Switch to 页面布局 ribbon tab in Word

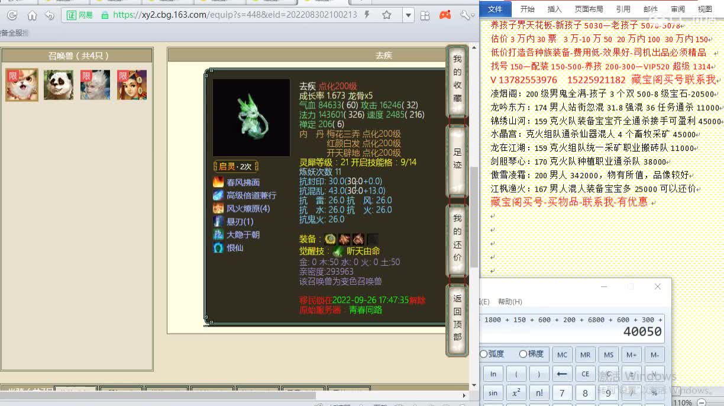click(589, 9)
